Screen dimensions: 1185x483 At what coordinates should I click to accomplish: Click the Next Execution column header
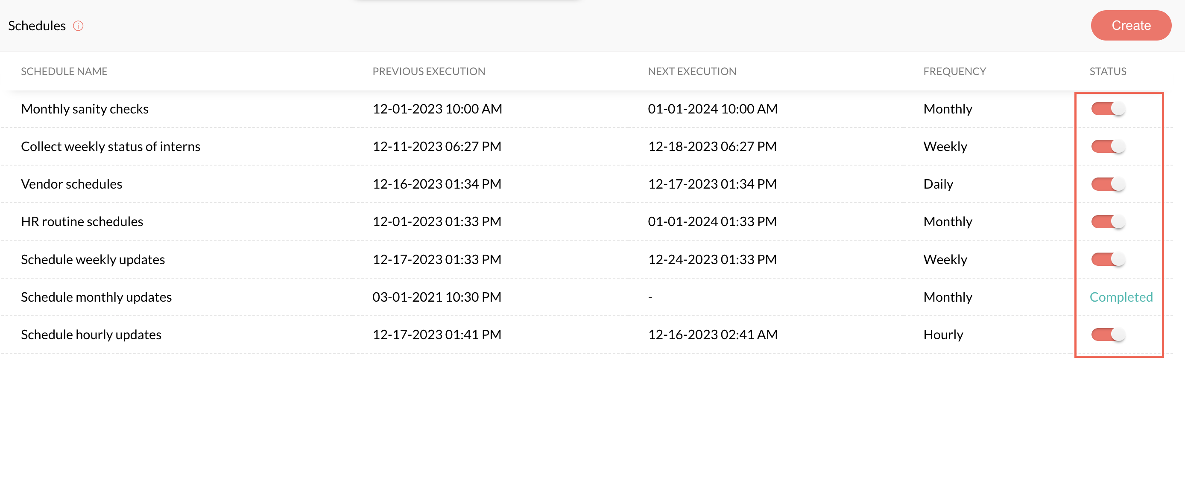(x=691, y=71)
